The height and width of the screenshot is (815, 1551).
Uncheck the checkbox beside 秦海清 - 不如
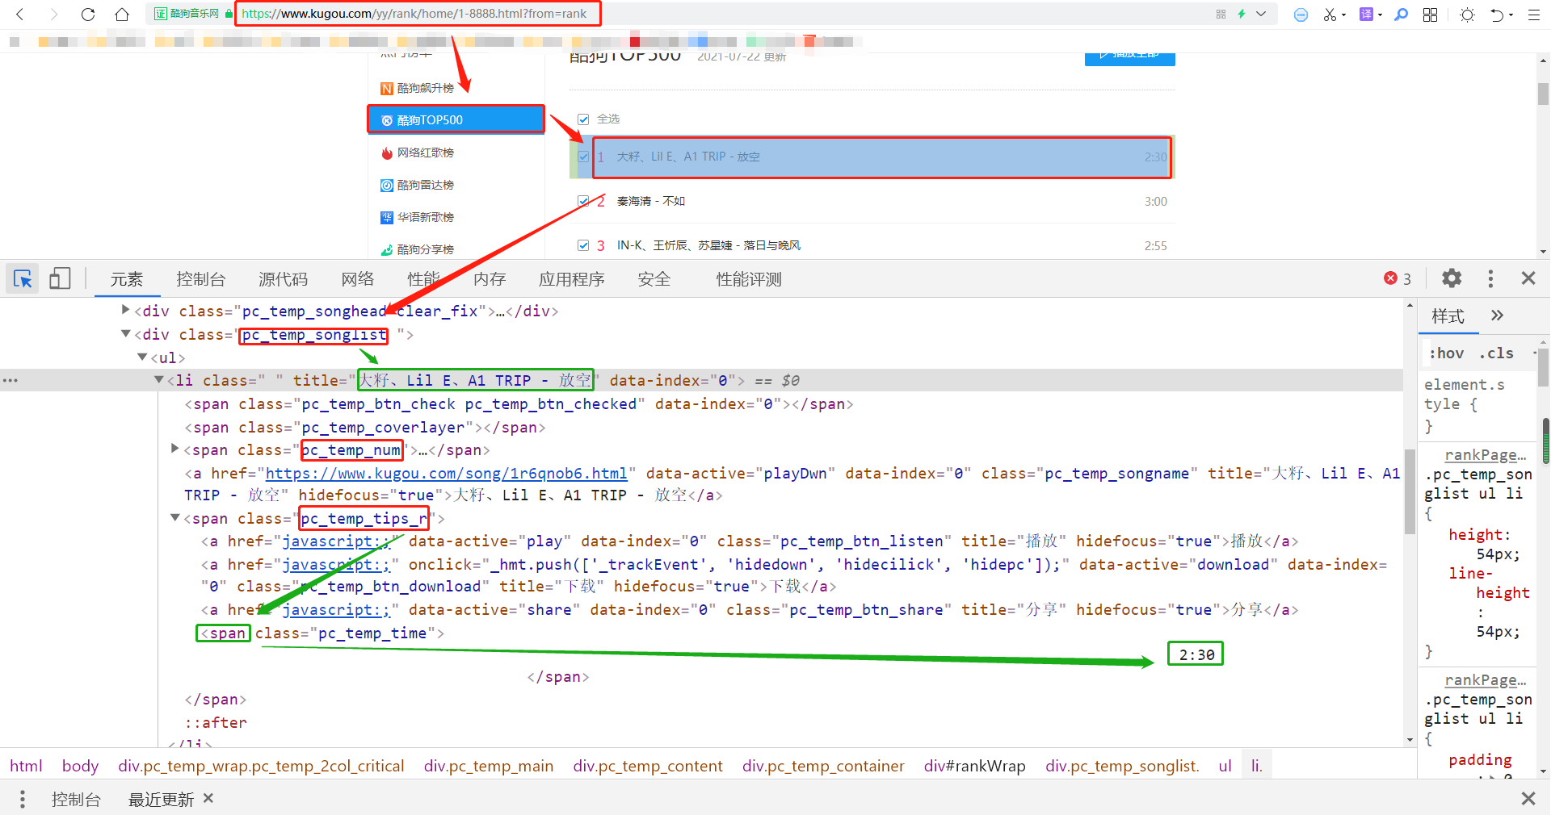pos(584,201)
